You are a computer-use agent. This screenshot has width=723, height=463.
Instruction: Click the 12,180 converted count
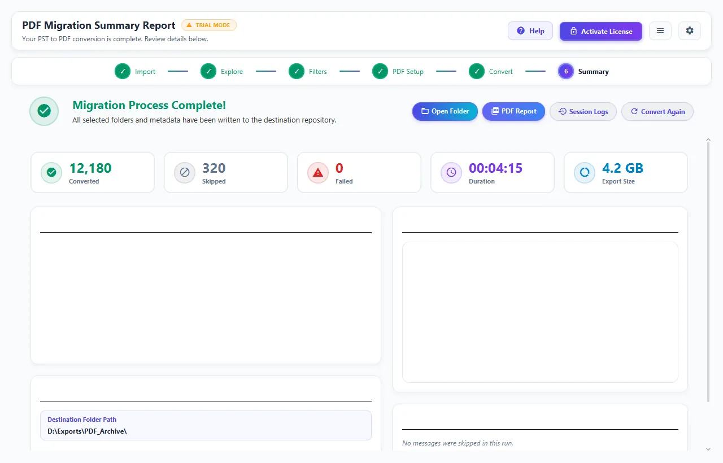coord(90,168)
